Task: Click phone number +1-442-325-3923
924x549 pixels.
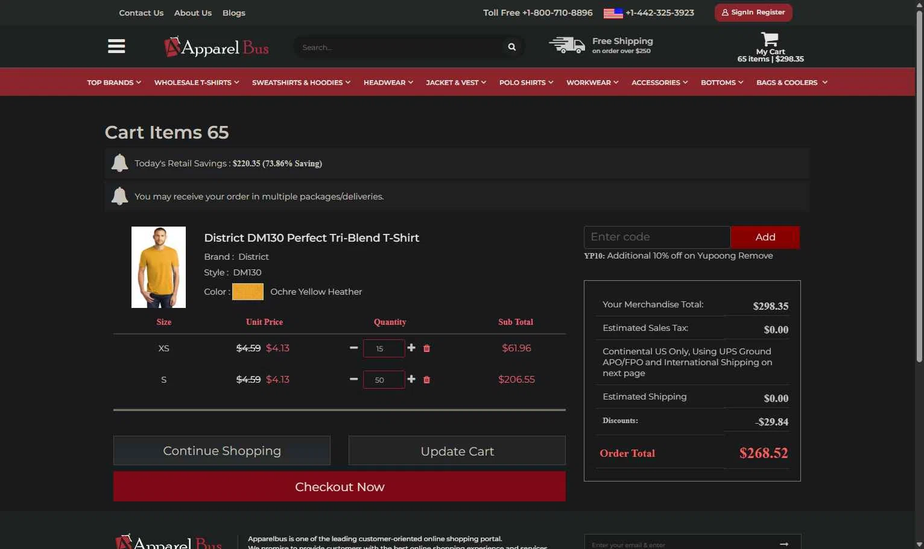Action: click(x=660, y=13)
